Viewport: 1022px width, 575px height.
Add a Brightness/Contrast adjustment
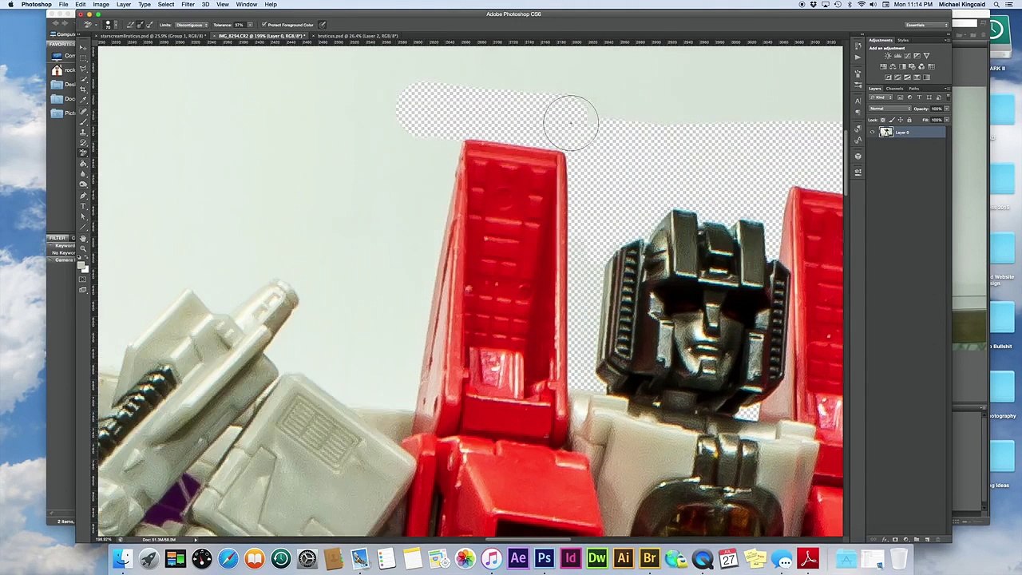coord(888,56)
